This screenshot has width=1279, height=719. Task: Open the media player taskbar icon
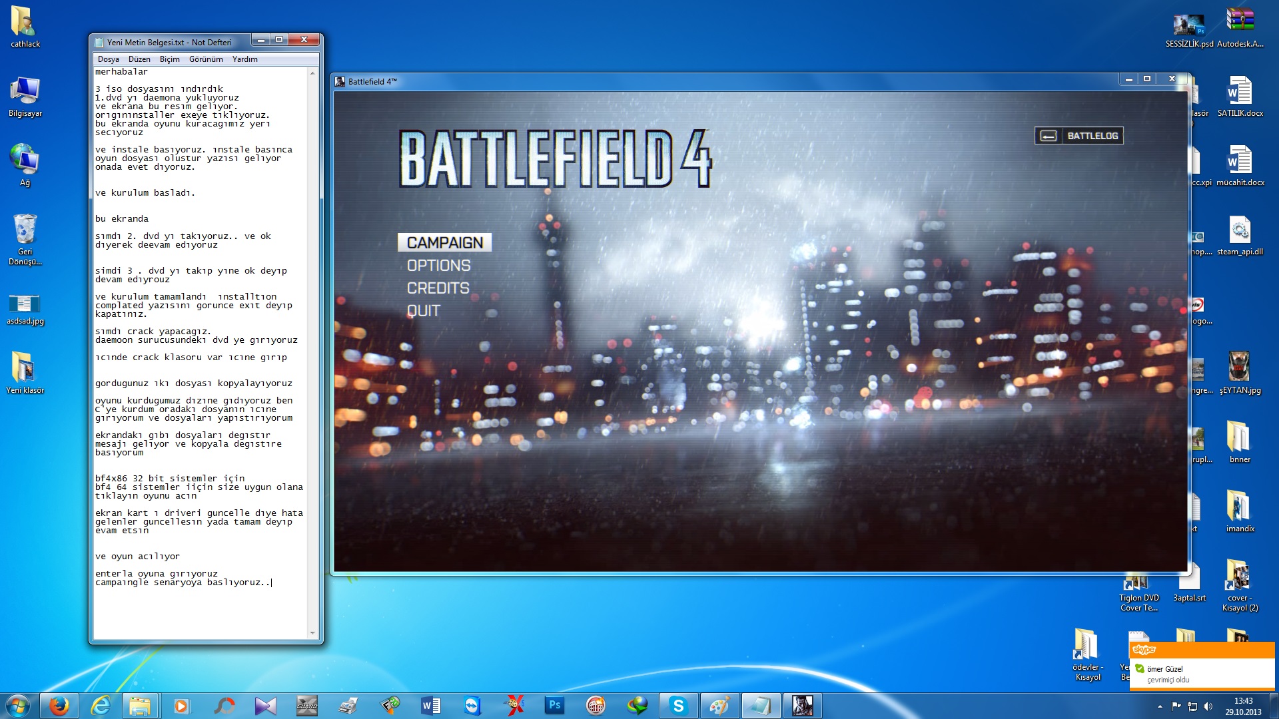181,706
